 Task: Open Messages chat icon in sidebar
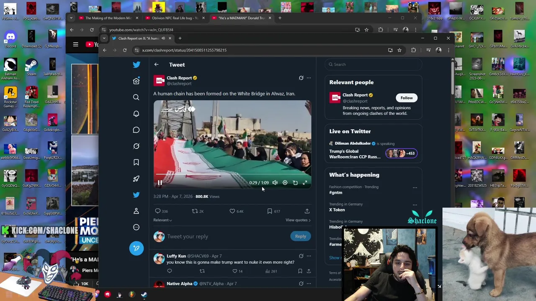pyautogui.click(x=136, y=130)
